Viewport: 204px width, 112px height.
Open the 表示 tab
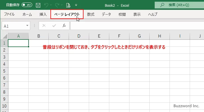[137, 14]
